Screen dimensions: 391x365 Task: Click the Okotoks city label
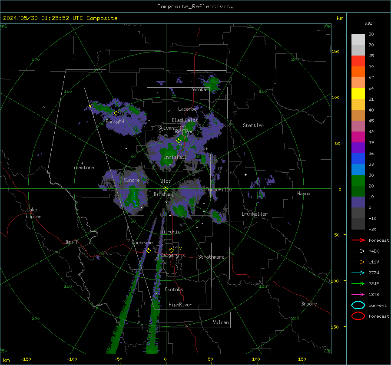pyautogui.click(x=174, y=289)
